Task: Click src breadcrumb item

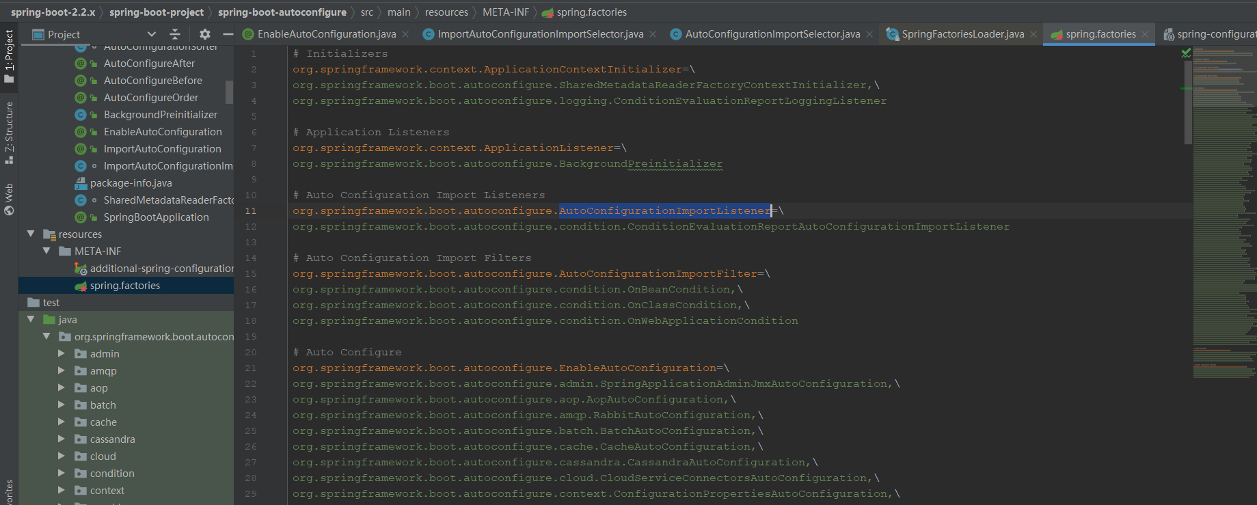Action: point(367,12)
